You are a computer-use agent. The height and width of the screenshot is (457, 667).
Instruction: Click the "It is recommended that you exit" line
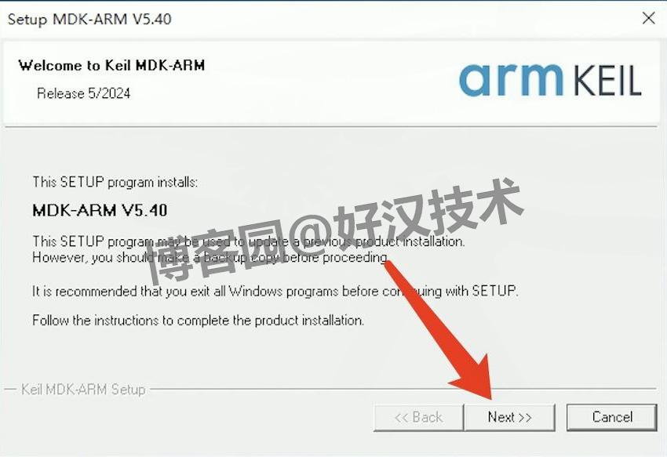coord(275,291)
